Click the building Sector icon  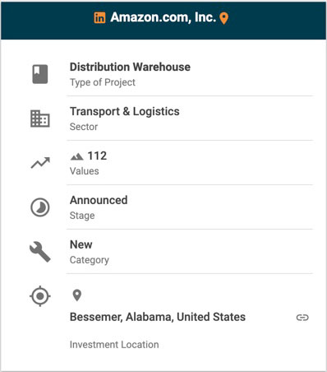tap(40, 119)
